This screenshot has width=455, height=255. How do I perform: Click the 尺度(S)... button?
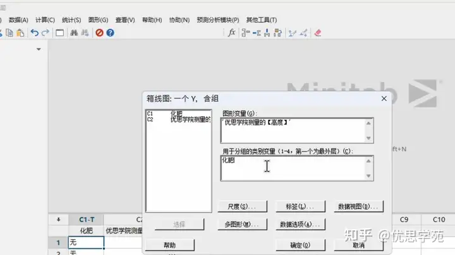click(x=242, y=206)
